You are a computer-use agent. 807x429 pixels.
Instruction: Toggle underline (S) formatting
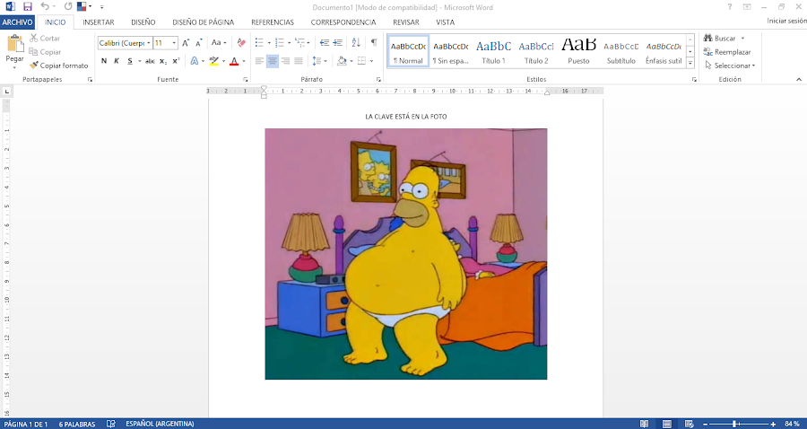pos(130,61)
